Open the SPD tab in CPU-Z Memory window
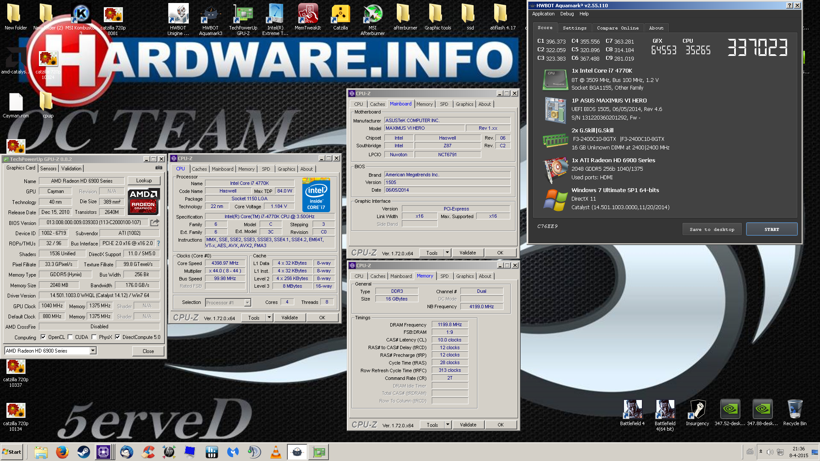 click(x=444, y=276)
